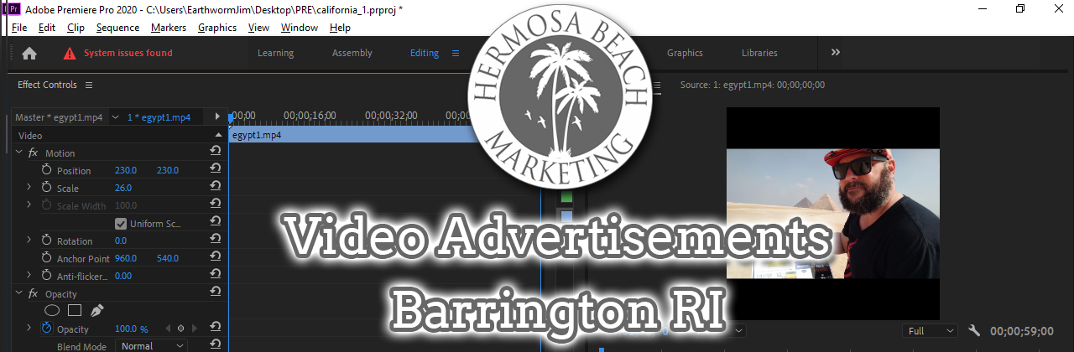Create a 4-point polygon mask
Screen dimensions: 1074x352
tap(75, 311)
